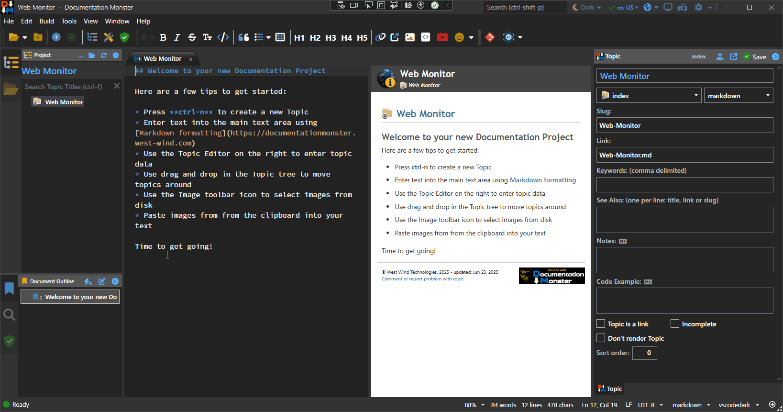This screenshot has height=412, width=783.
Task: Click the topic title Web Monitor field
Action: point(685,76)
